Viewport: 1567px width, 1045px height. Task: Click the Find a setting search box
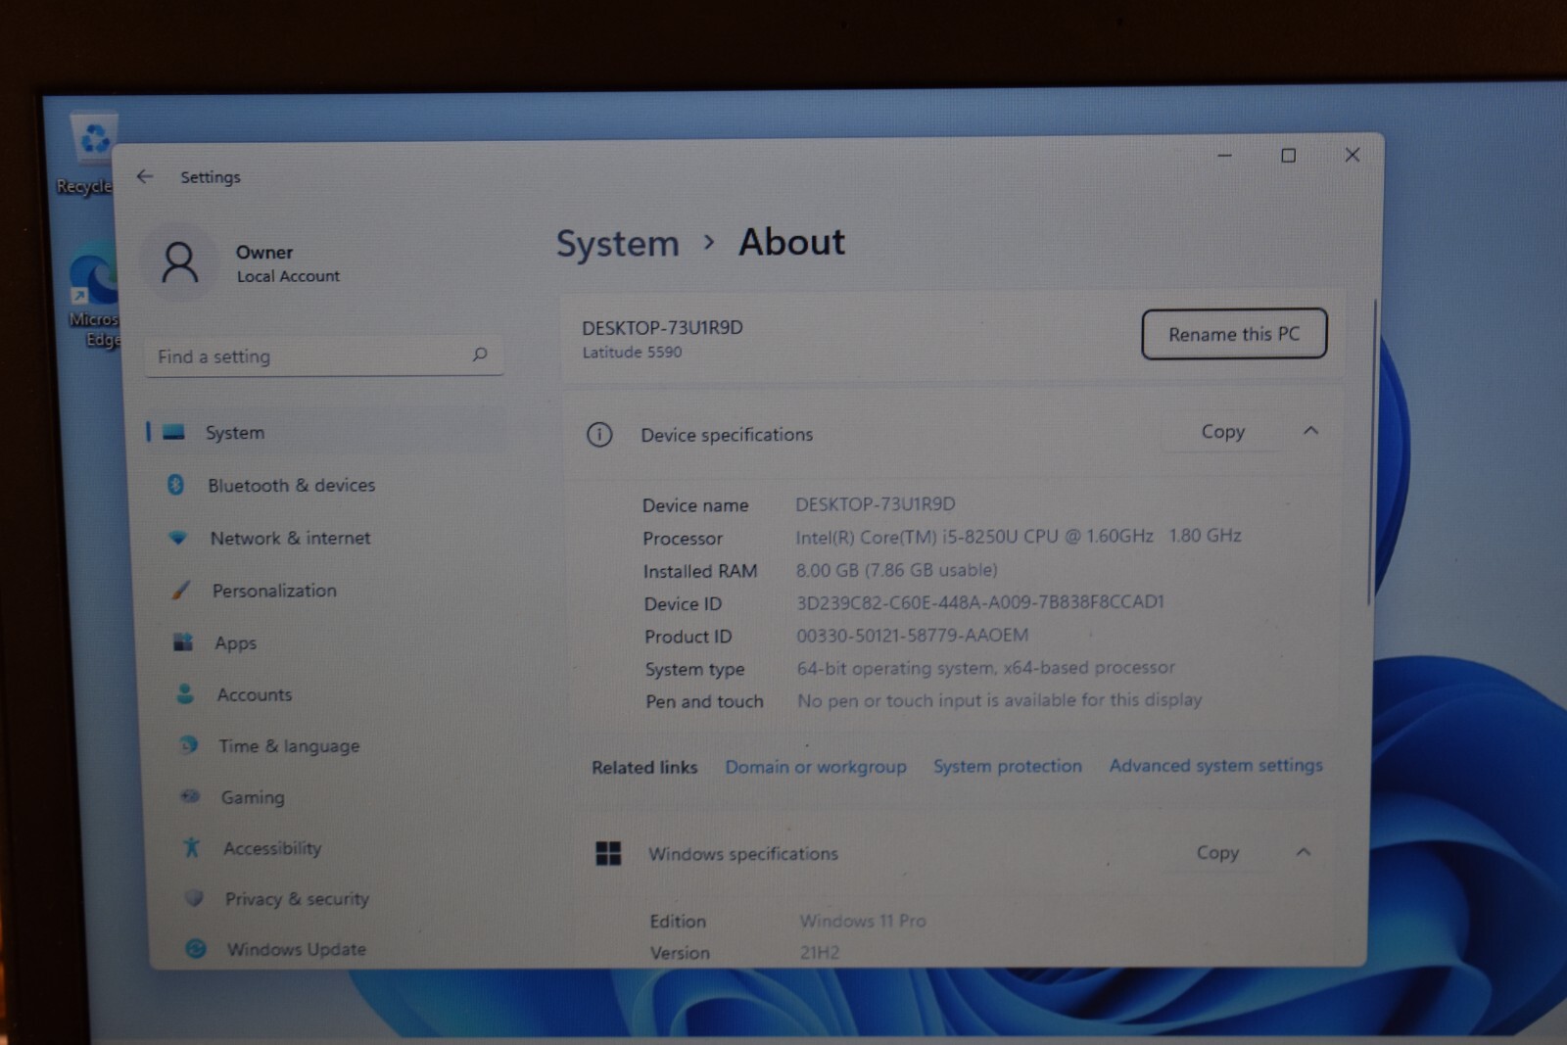tap(323, 356)
